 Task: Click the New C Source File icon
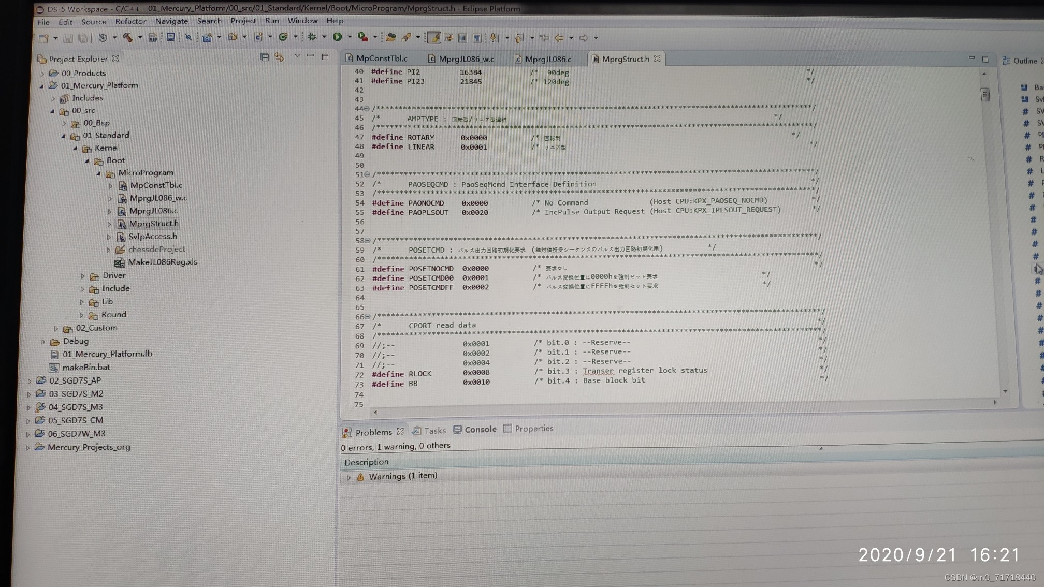point(258,37)
